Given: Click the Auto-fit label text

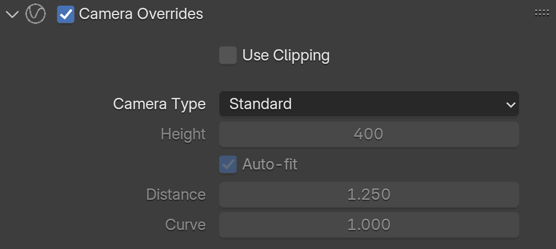Looking at the screenshot, I should (x=270, y=165).
